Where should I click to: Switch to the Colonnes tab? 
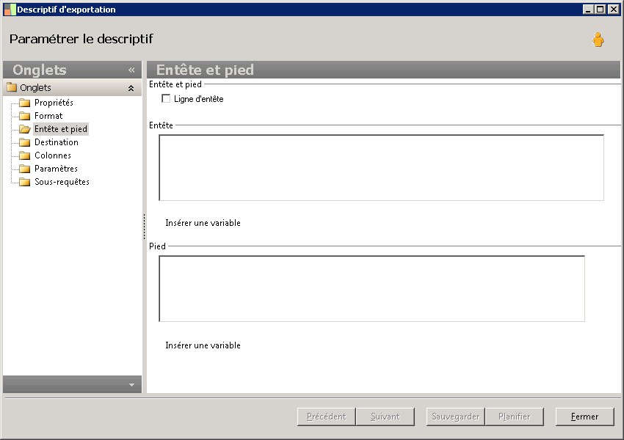point(53,155)
